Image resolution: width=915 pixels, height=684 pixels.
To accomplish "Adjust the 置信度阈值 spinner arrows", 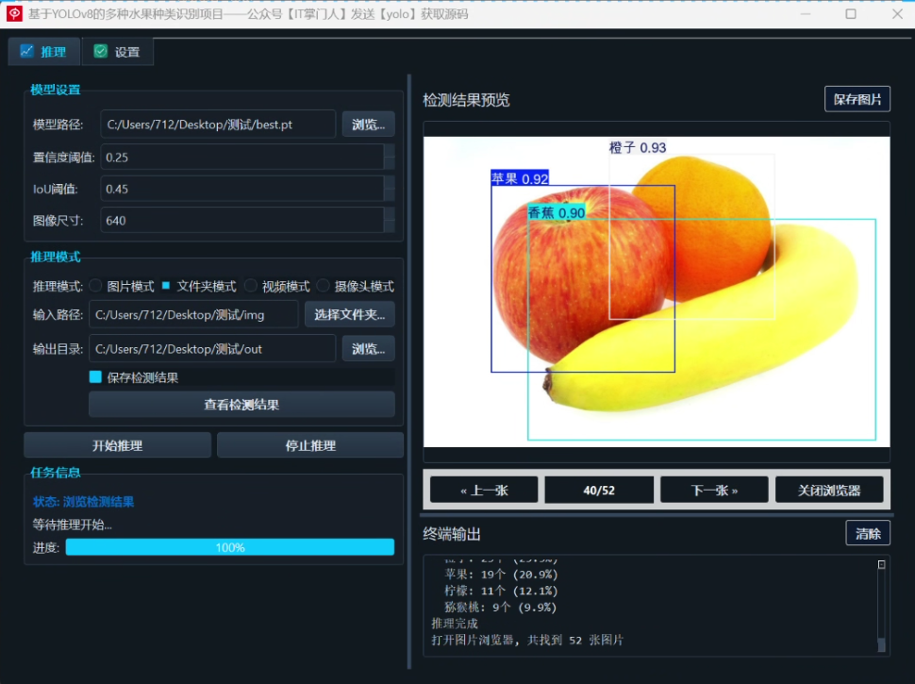I will tap(390, 157).
